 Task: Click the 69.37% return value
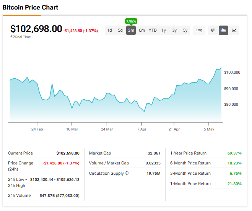234,153
